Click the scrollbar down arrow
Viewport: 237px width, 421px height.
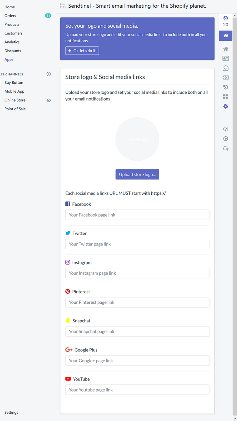[x=235, y=418]
